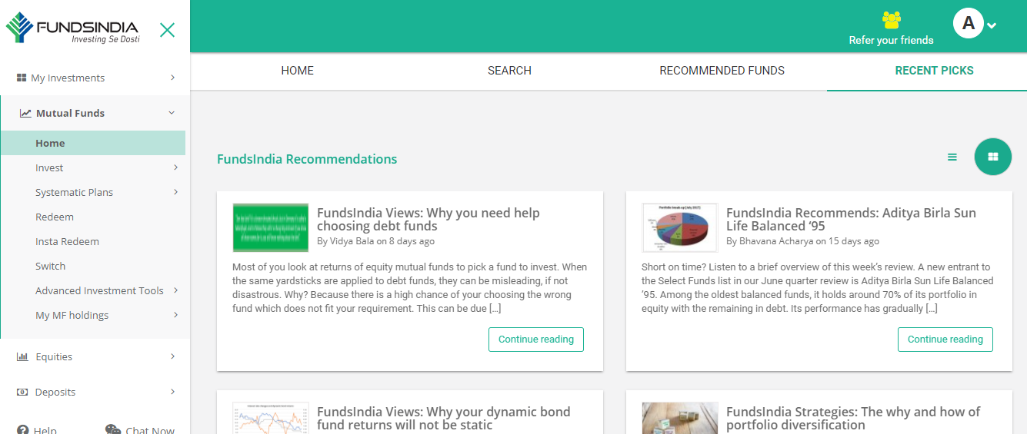Viewport: 1027px width, 434px height.
Task: Switch to list view icon
Action: point(952,157)
